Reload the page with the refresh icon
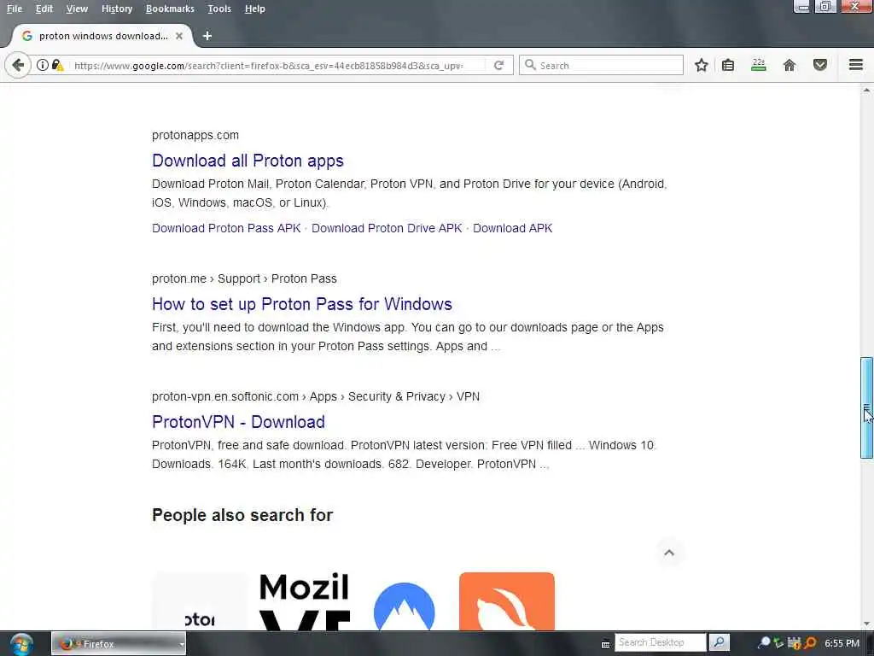This screenshot has width=874, height=656. pos(498,65)
